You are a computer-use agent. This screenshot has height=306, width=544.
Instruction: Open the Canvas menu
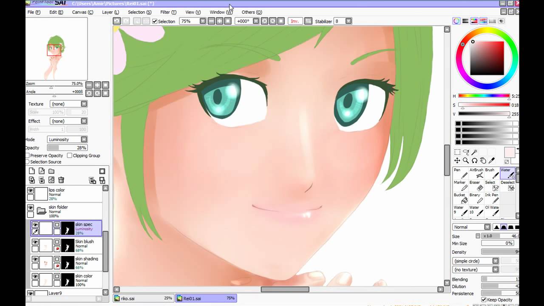point(82,12)
